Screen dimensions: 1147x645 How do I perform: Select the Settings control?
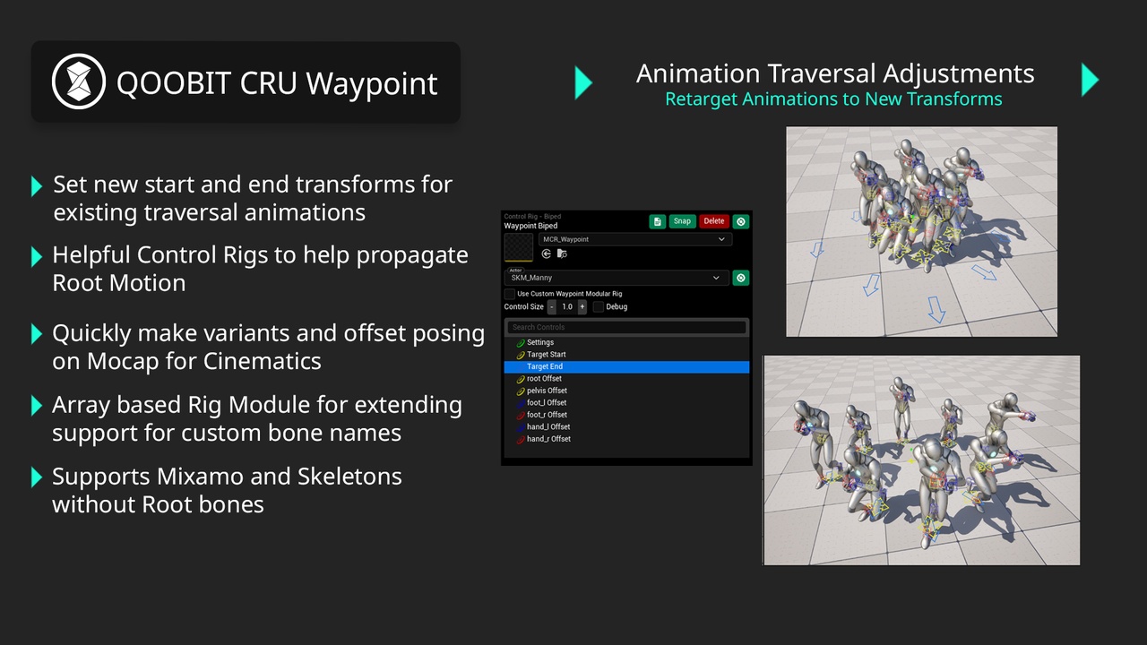[626, 342]
